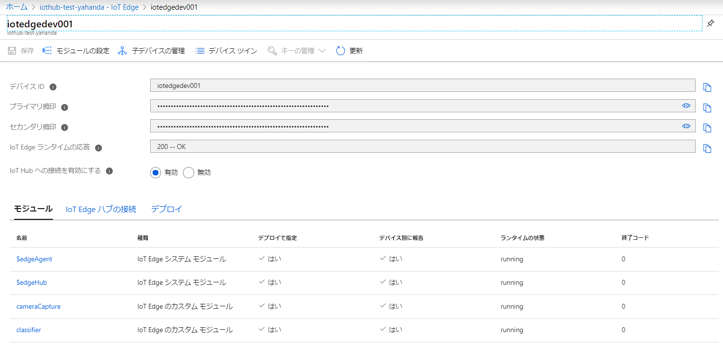
Task: Click the デバイス別に報告 column header
Action: [401, 238]
